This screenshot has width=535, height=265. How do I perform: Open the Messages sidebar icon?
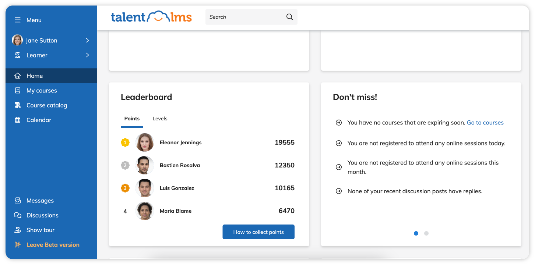(17, 200)
